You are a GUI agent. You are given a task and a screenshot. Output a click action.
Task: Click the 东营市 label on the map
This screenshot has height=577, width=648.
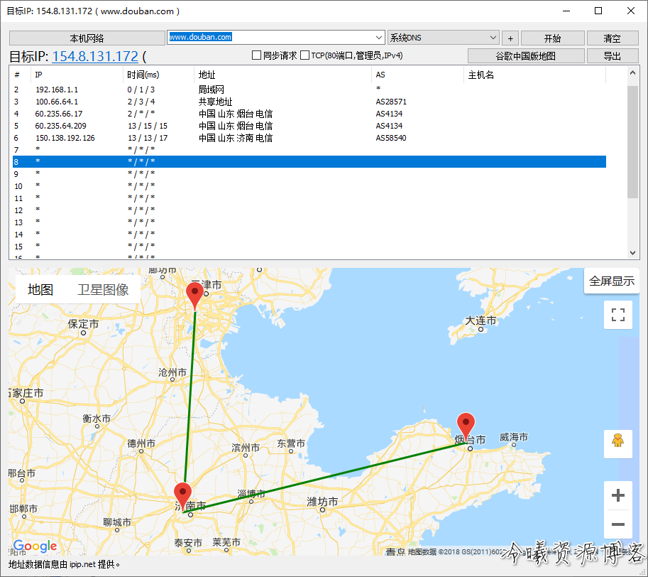point(291,443)
